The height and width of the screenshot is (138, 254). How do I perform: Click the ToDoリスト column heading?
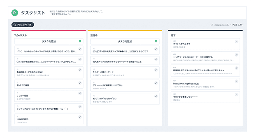point(20,35)
